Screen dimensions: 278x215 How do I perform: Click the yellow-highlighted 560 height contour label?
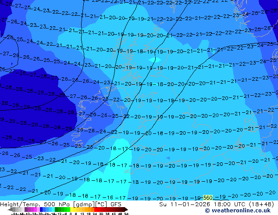(207, 197)
